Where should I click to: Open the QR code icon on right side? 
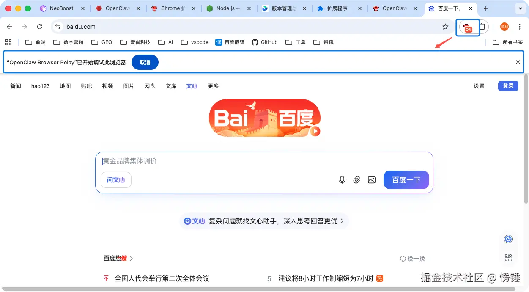tap(508, 258)
